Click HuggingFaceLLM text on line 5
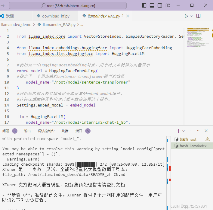The height and width of the screenshot is (210, 213). click(128, 54)
